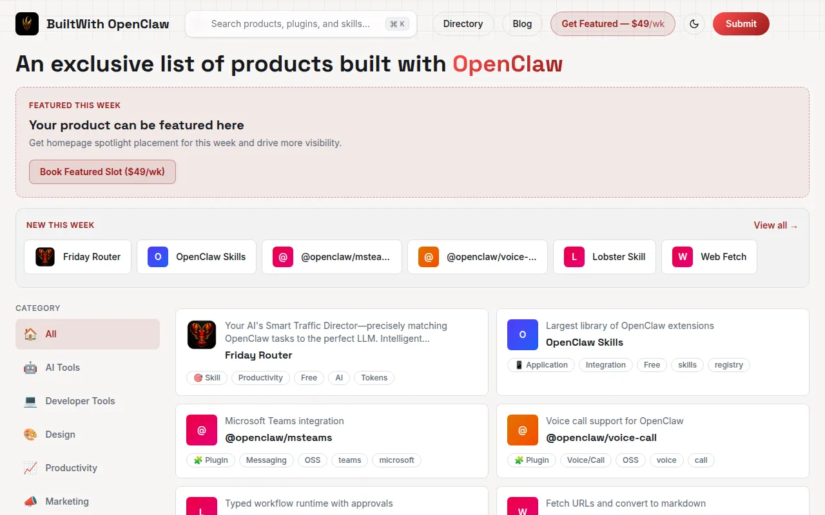
Task: Click the Application tag on OpenClaw Skills card
Action: click(541, 365)
